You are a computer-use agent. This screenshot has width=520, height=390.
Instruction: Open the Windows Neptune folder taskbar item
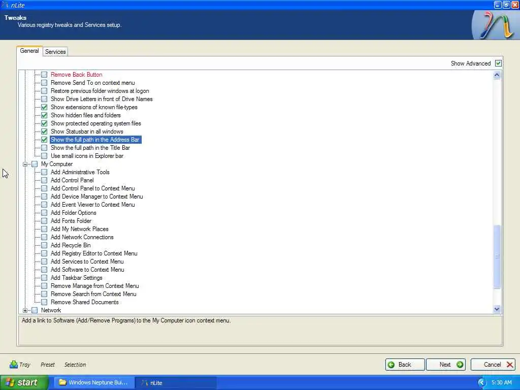[x=93, y=382]
